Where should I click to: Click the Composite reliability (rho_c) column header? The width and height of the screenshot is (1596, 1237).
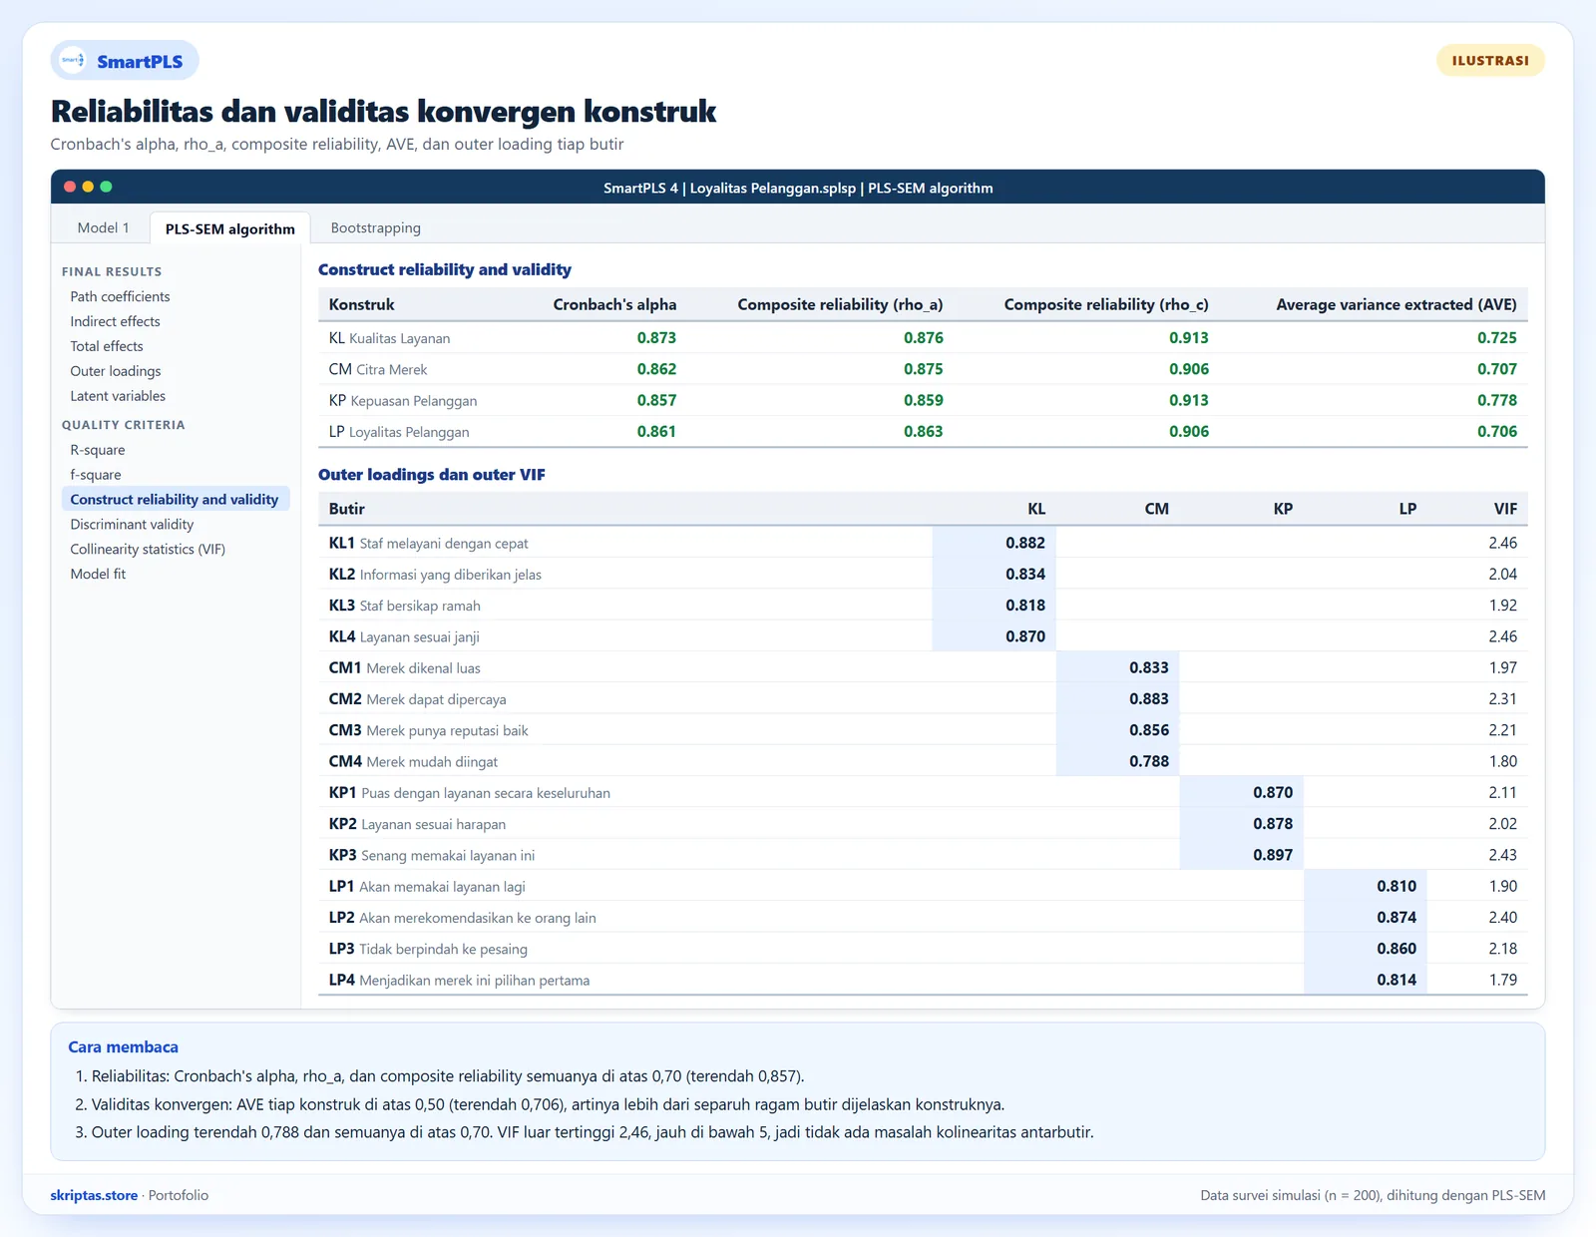[1106, 305]
